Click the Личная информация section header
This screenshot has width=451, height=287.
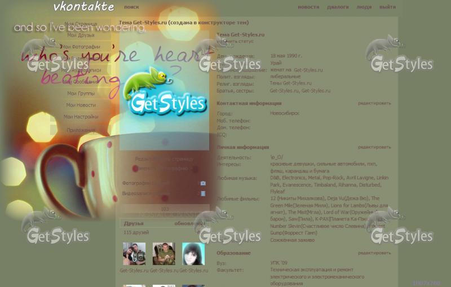point(243,147)
